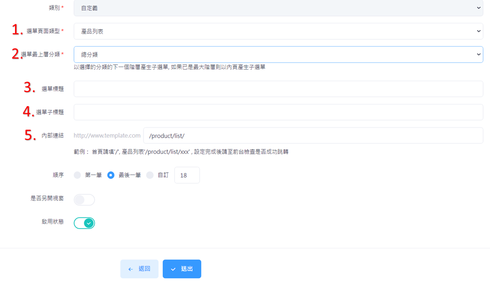Click the left arrow icon in 返回 button
This screenshot has width=490, height=285.
point(130,269)
